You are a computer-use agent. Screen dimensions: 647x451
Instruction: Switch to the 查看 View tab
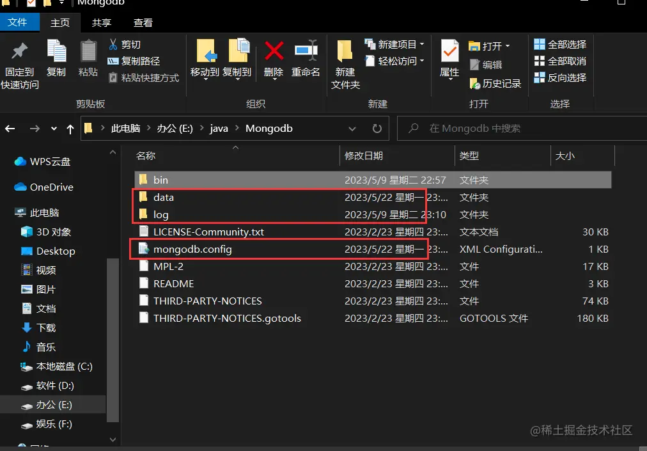click(x=143, y=23)
